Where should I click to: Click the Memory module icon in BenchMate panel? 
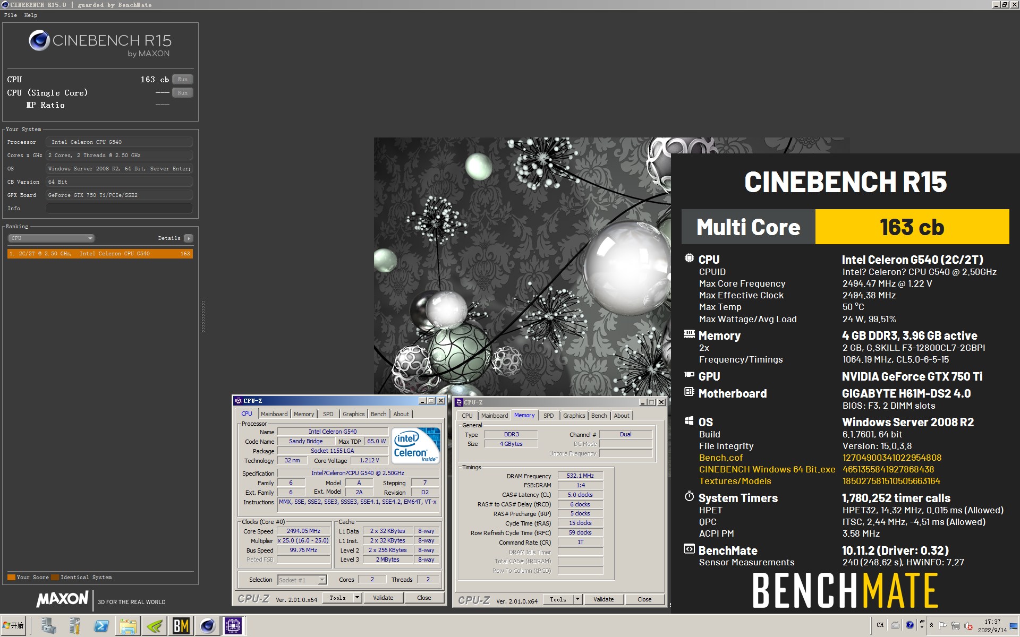coord(689,334)
